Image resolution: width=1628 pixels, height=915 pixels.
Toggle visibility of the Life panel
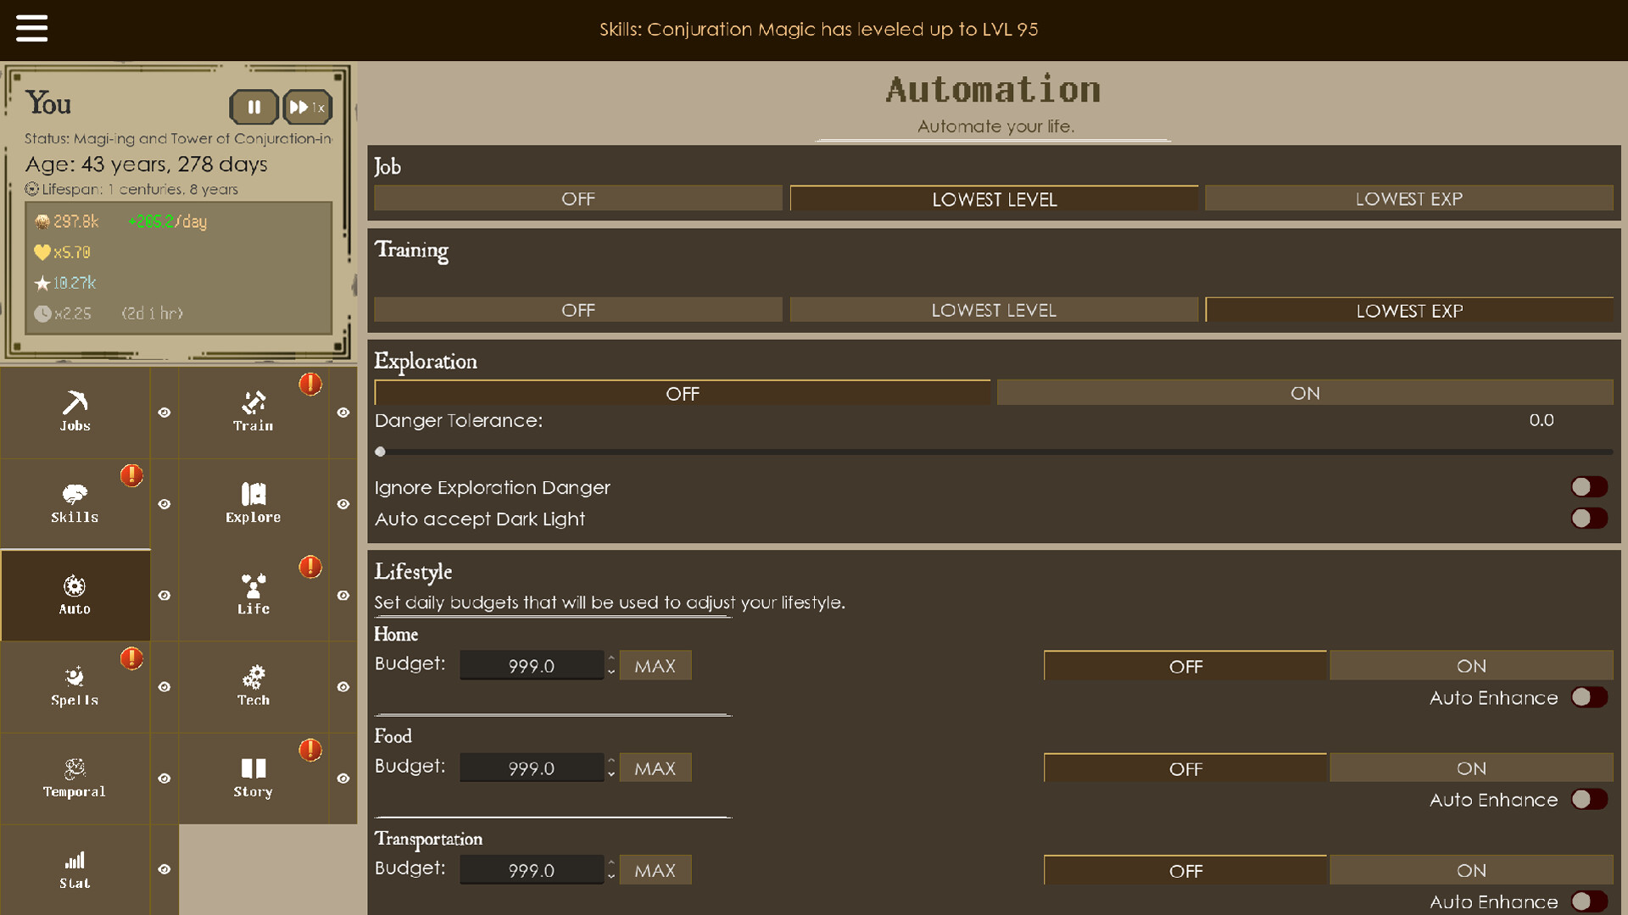(x=343, y=596)
